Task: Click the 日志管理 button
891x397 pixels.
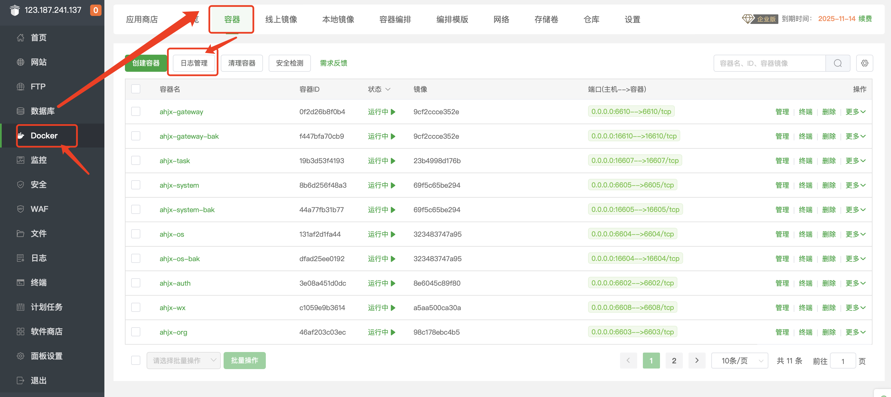Action: [x=194, y=63]
